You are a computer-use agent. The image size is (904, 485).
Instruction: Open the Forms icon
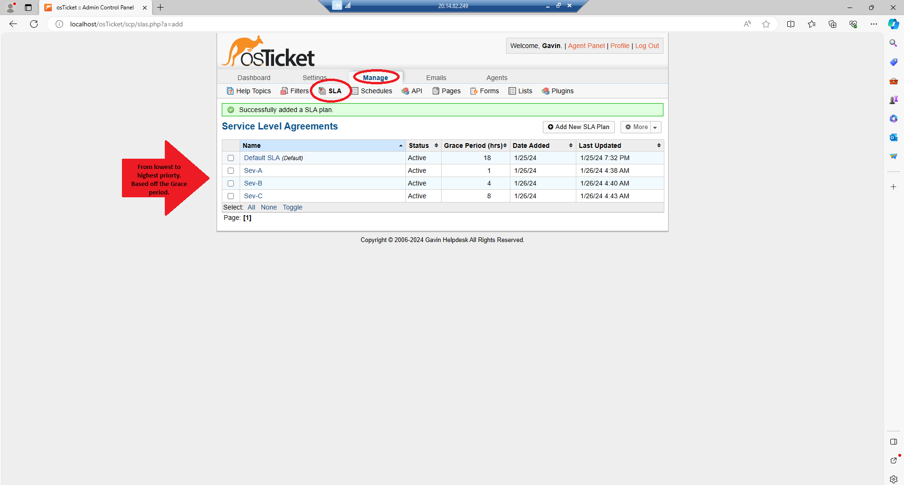click(475, 91)
